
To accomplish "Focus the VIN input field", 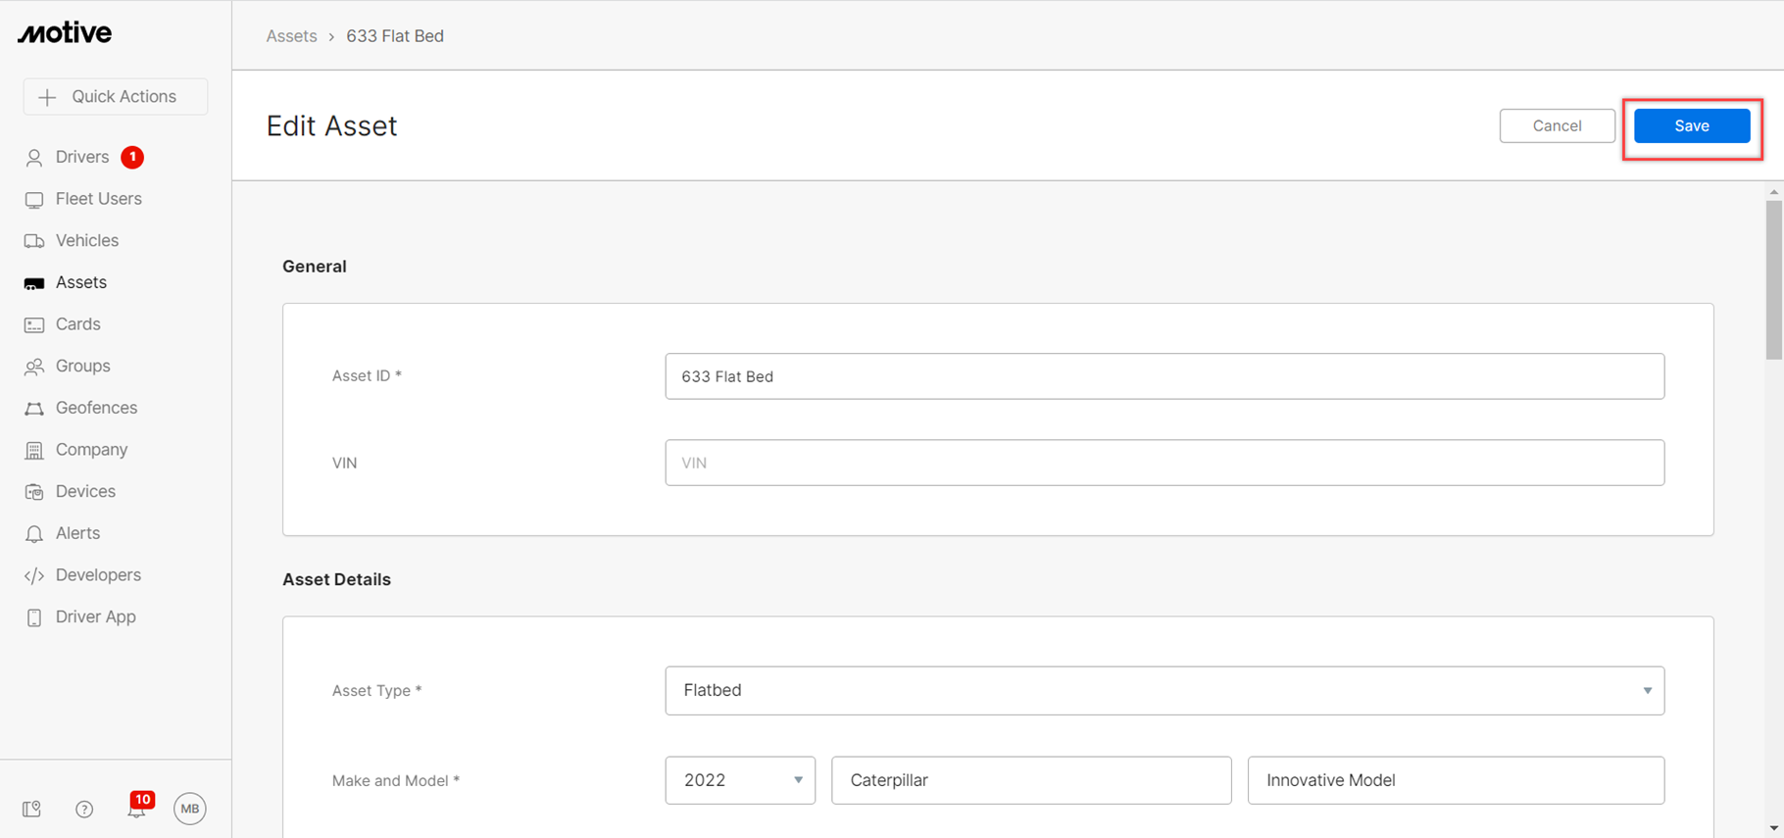I will coord(1165,463).
